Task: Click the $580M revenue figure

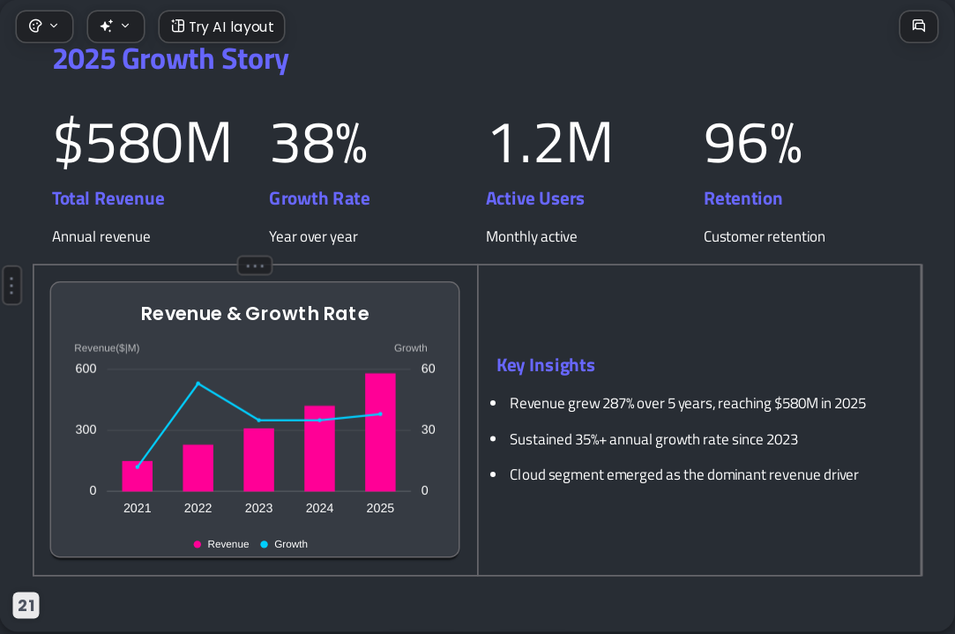Action: tap(143, 143)
